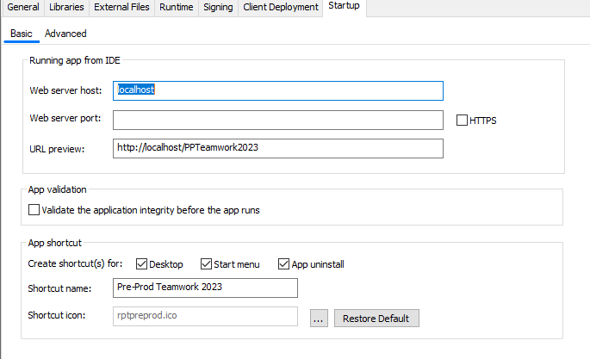Focus the Web server port field
590x359 pixels.
click(x=277, y=120)
